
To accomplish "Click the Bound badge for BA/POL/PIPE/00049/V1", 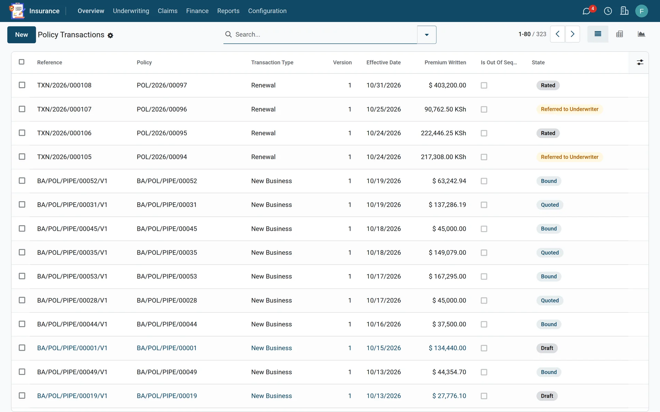I will tap(549, 372).
